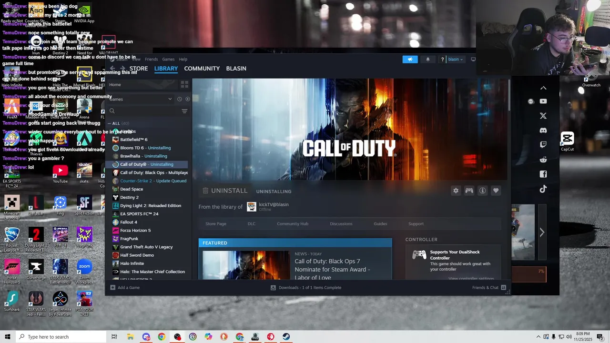Open advanced filter options in library search
This screenshot has height=343, width=610.
tap(184, 111)
